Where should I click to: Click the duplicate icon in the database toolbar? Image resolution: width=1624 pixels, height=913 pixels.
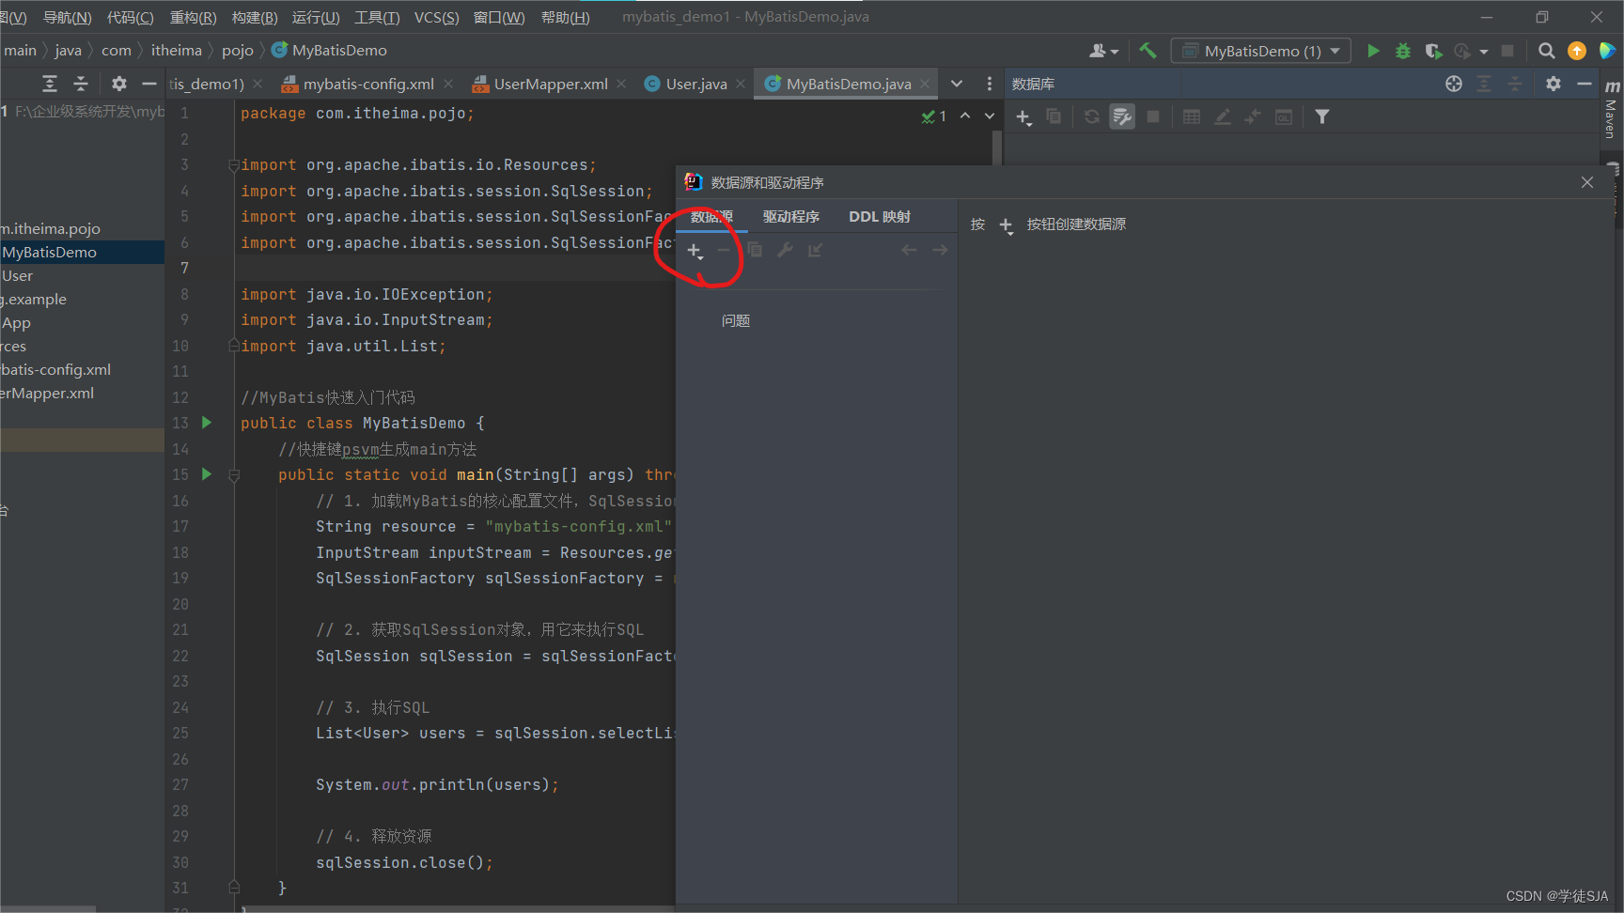pyautogui.click(x=1054, y=116)
